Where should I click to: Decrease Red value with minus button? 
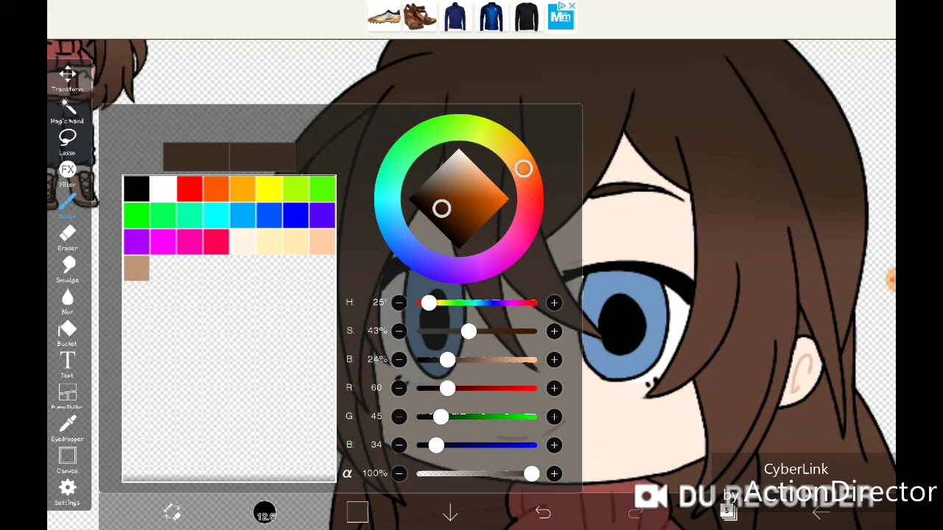(399, 388)
